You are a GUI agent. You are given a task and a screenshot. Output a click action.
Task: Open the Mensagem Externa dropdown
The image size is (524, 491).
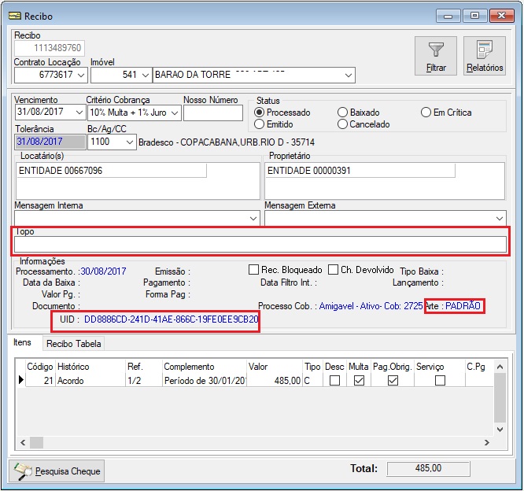(500, 218)
